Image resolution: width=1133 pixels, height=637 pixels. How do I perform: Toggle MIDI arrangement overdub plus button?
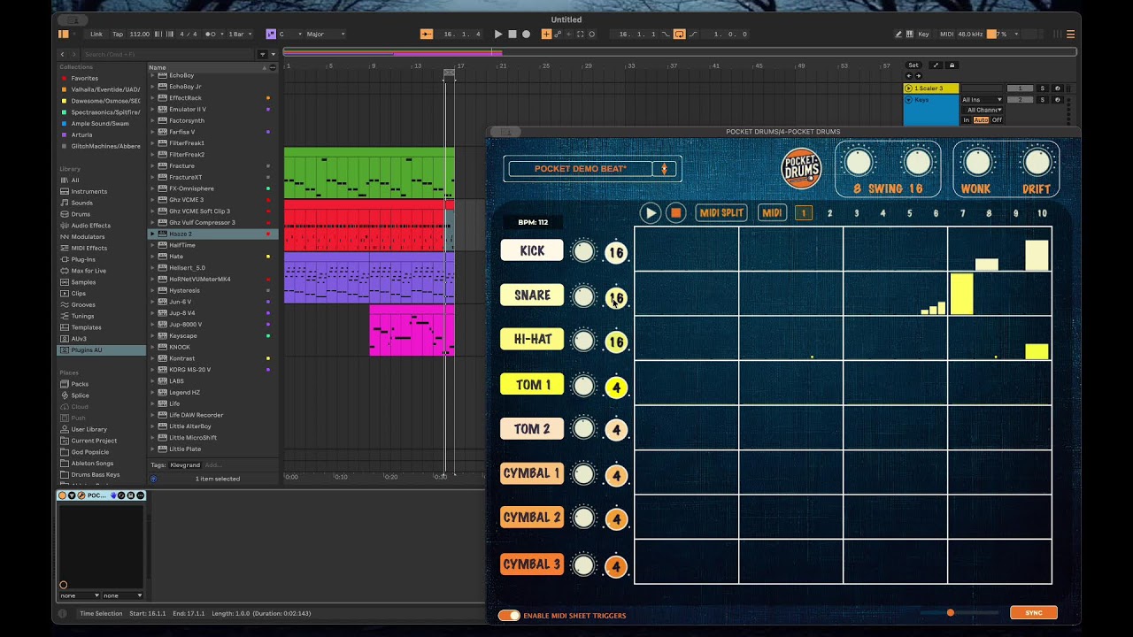point(546,34)
